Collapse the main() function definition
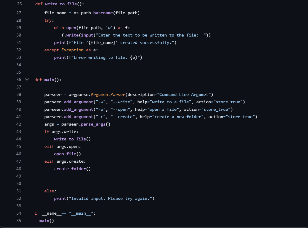The width and height of the screenshot is (308, 228). 27,80
